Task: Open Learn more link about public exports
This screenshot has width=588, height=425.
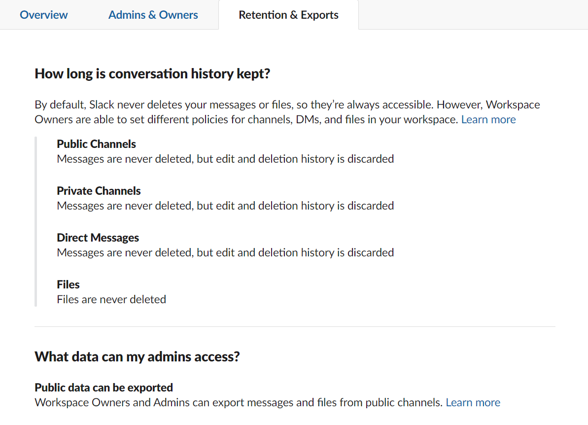Action: point(473,402)
